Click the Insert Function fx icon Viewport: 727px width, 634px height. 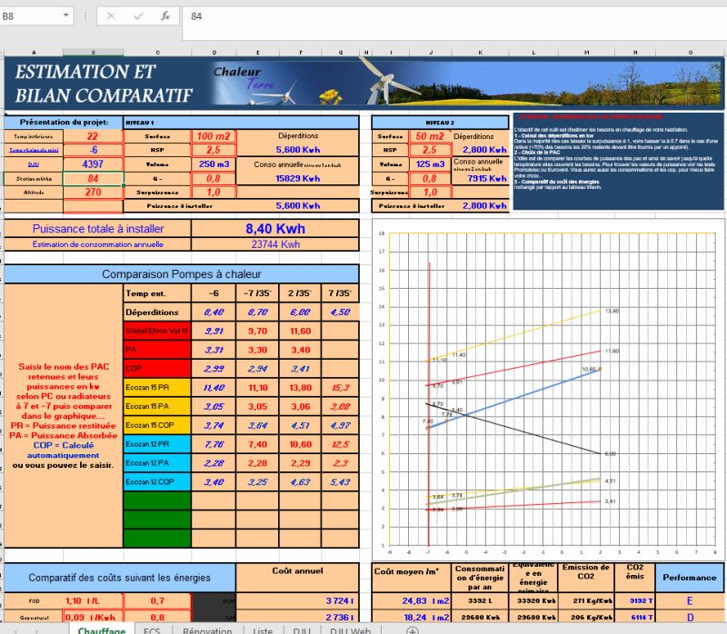[165, 16]
